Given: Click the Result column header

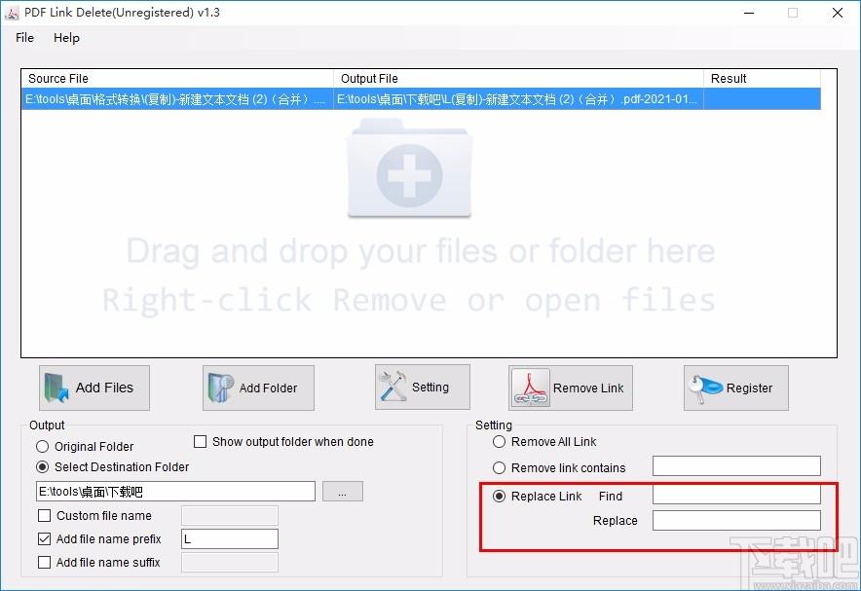Looking at the screenshot, I should tap(763, 79).
